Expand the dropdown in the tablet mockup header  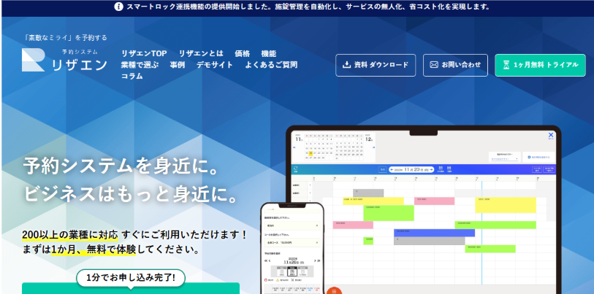[504, 158]
